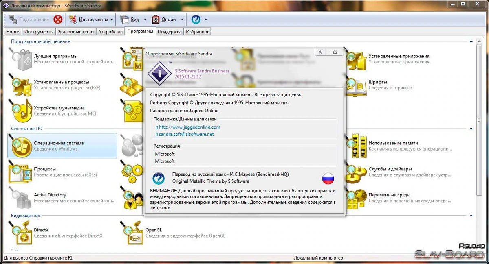The width and height of the screenshot is (489, 264).
Task: Close the О программе SiSoftware Sandra dialog
Action: [x=335, y=52]
